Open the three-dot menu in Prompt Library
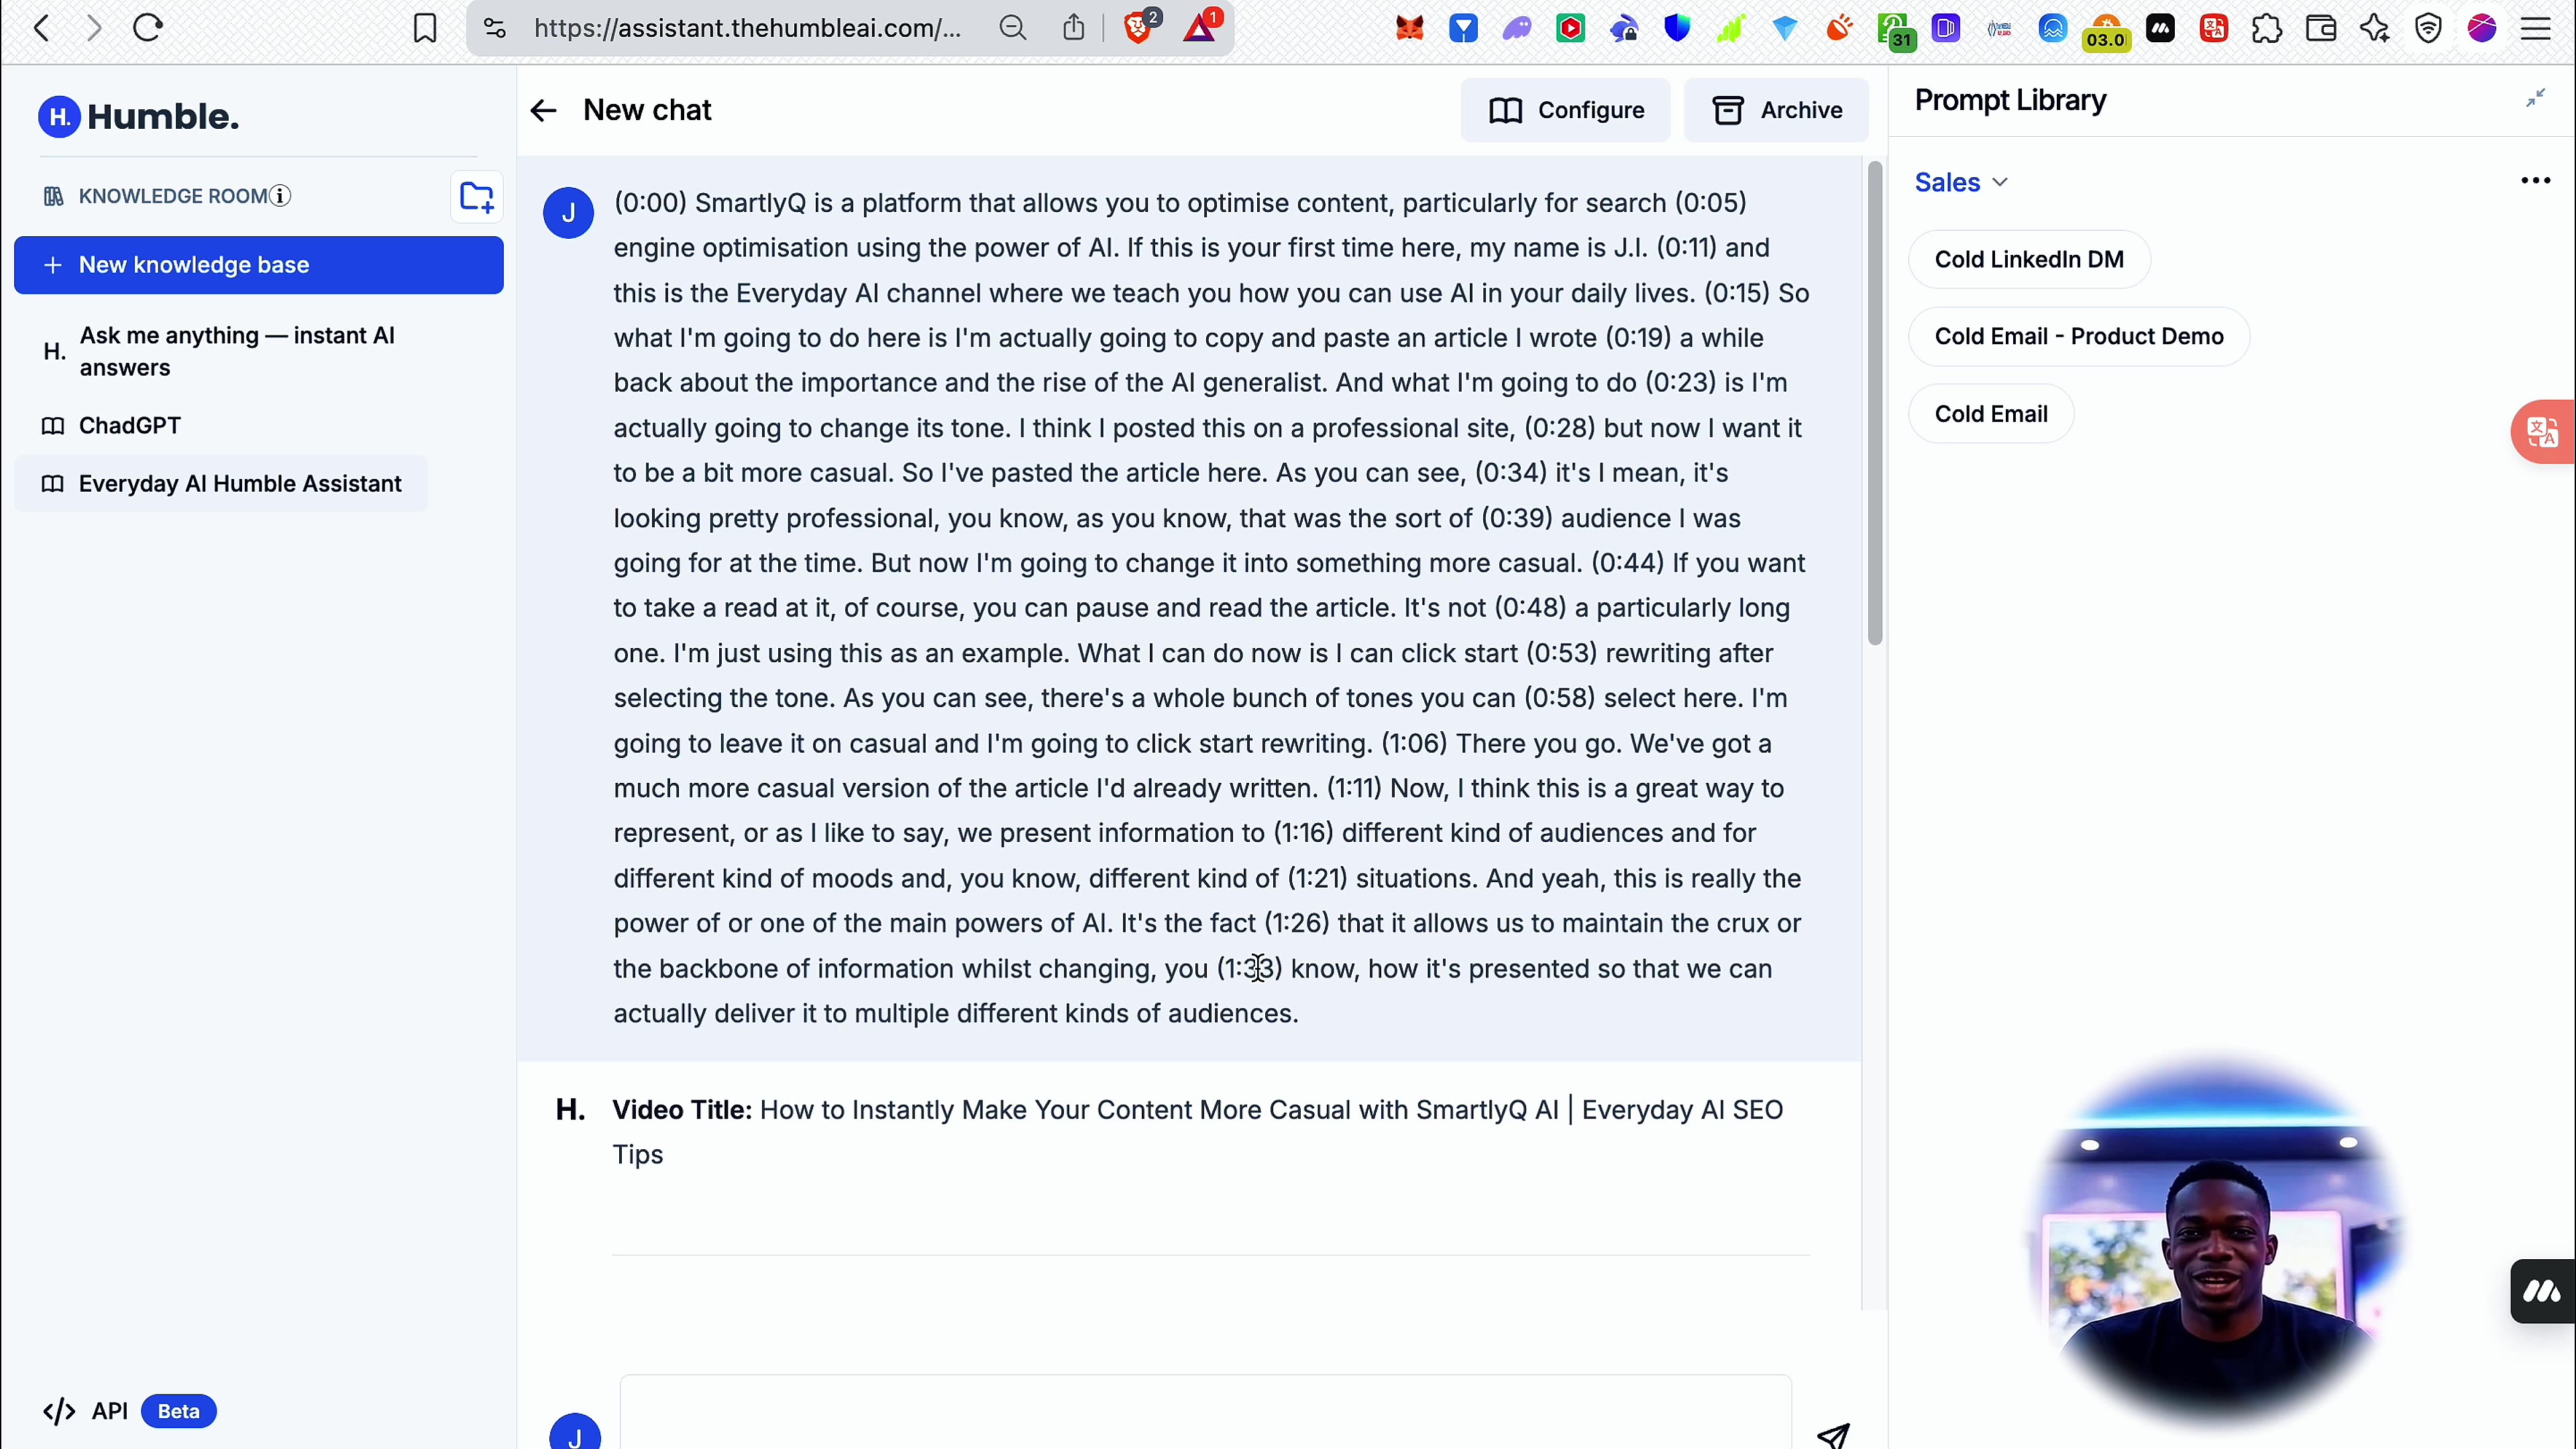Image resolution: width=2576 pixels, height=1449 pixels. (2536, 181)
